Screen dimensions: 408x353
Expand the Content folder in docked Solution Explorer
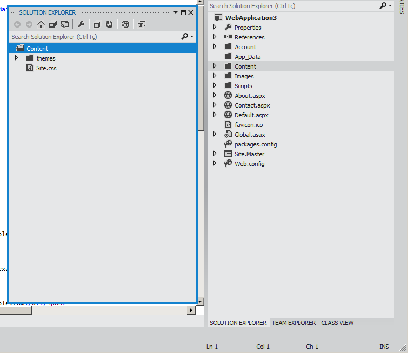pos(215,66)
